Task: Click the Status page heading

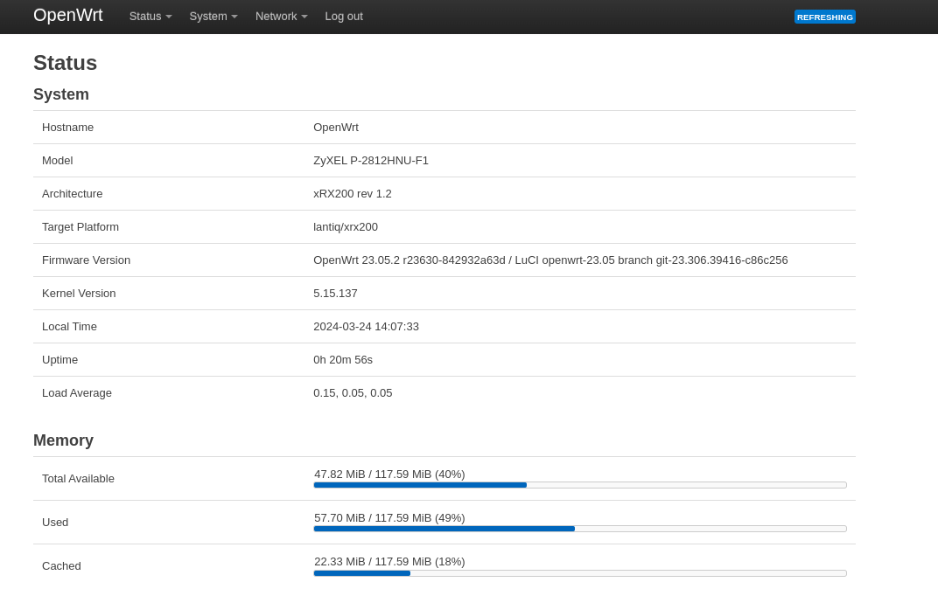Action: (65, 63)
